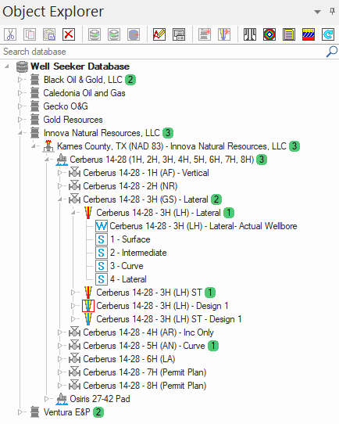Click the grey list icon with red star
The width and height of the screenshot is (339, 424).
click(x=205, y=34)
